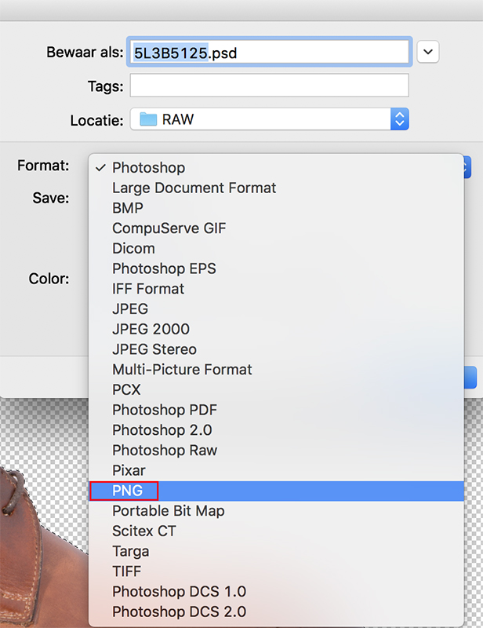The image size is (483, 628).
Task: Select Photoshop DCS 2.0 format
Action: (276, 612)
